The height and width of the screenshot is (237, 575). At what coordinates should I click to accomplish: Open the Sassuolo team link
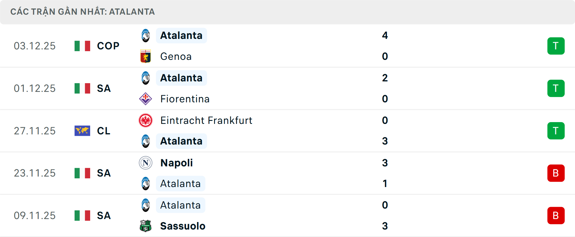pos(183,226)
